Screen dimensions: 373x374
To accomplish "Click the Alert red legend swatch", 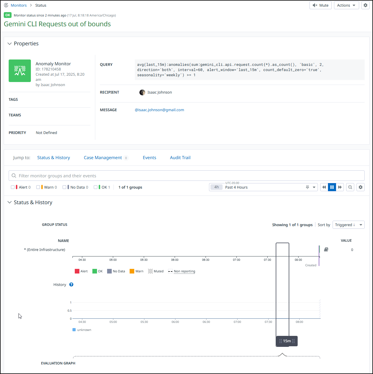I will tap(77, 271).
